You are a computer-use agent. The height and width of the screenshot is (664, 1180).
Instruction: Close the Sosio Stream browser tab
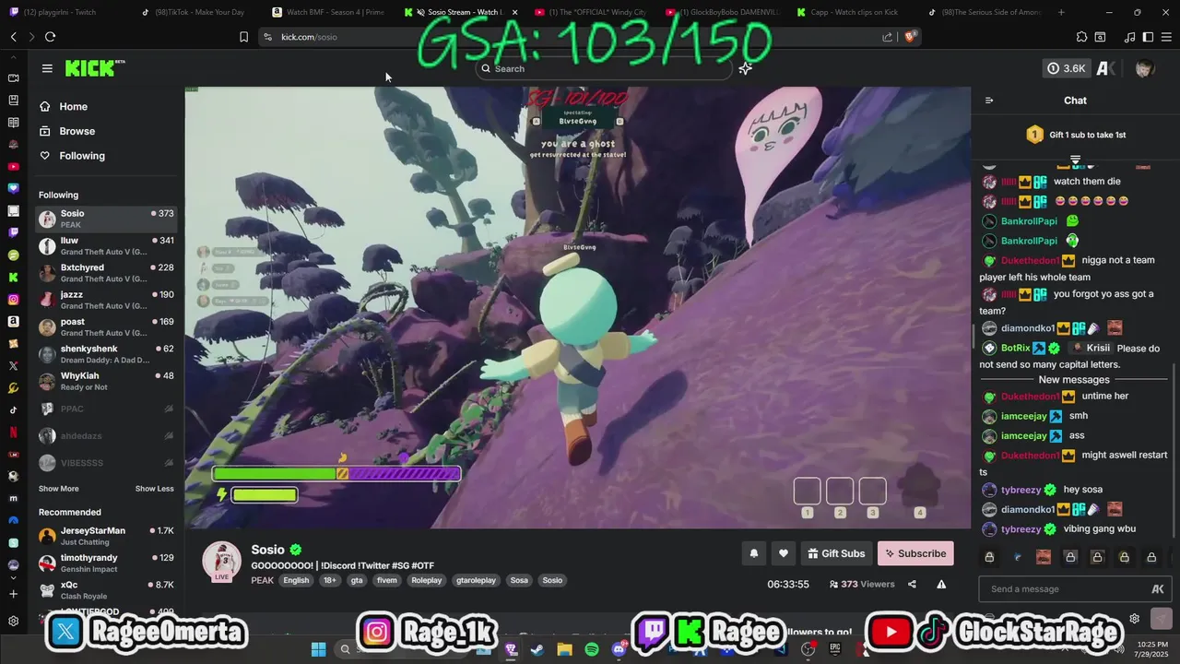[514, 12]
